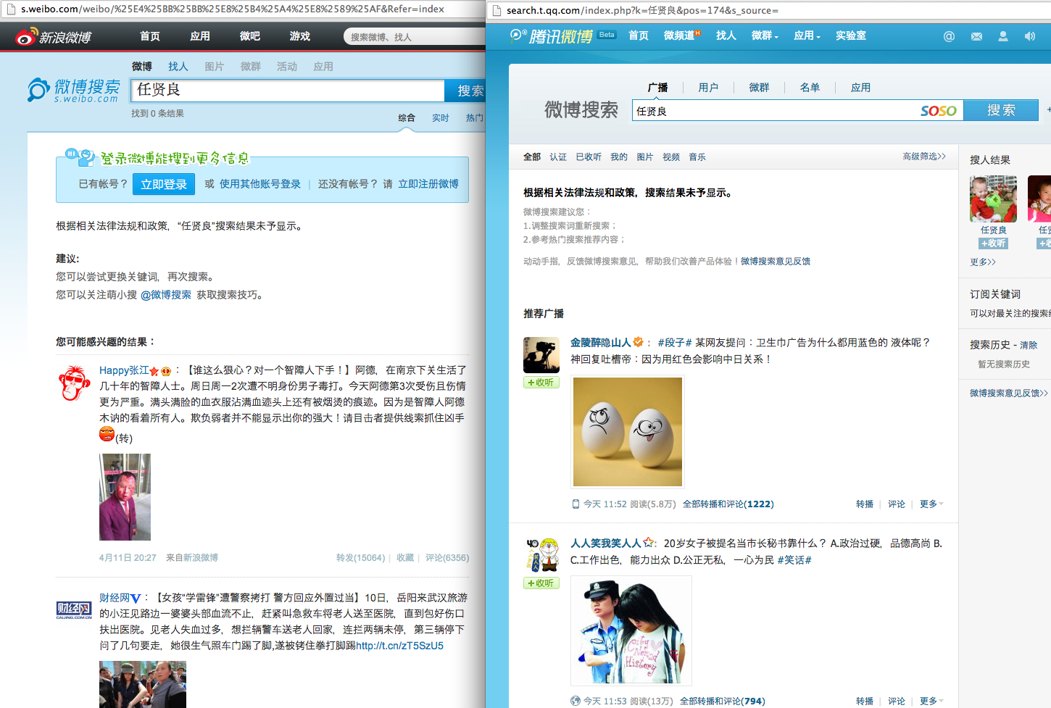Click 金陵醉隐山人's avatar picture
Viewport: 1051px width, 708px height.
541,355
